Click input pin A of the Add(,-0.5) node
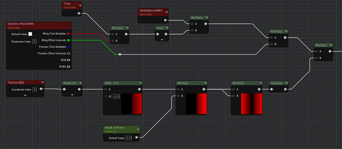Screen dimensions: 342x149 tap(106, 89)
